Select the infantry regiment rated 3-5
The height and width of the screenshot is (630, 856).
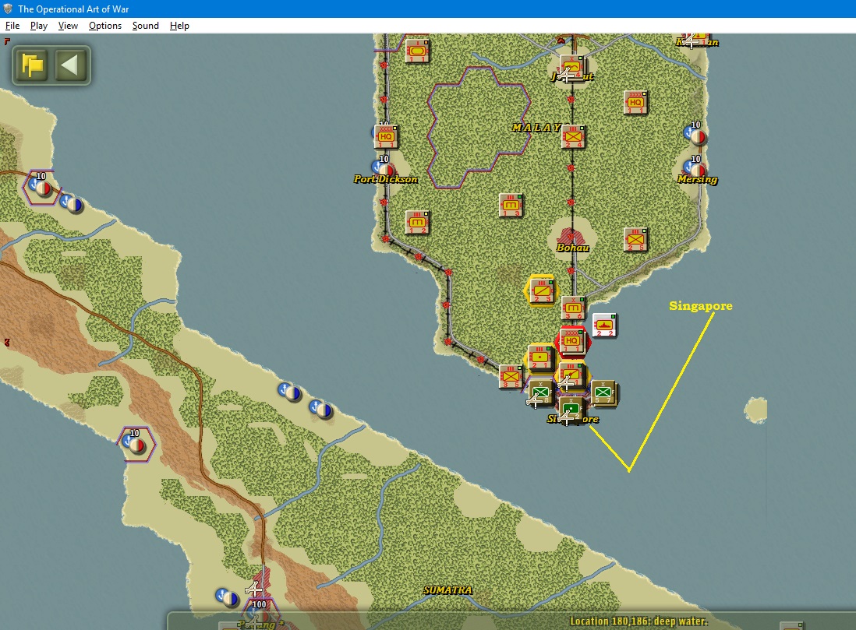tap(511, 376)
